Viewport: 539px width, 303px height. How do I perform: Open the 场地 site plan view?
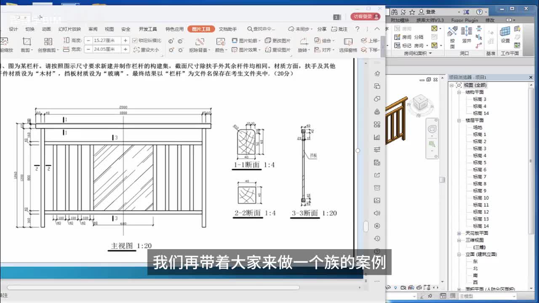[x=477, y=128]
